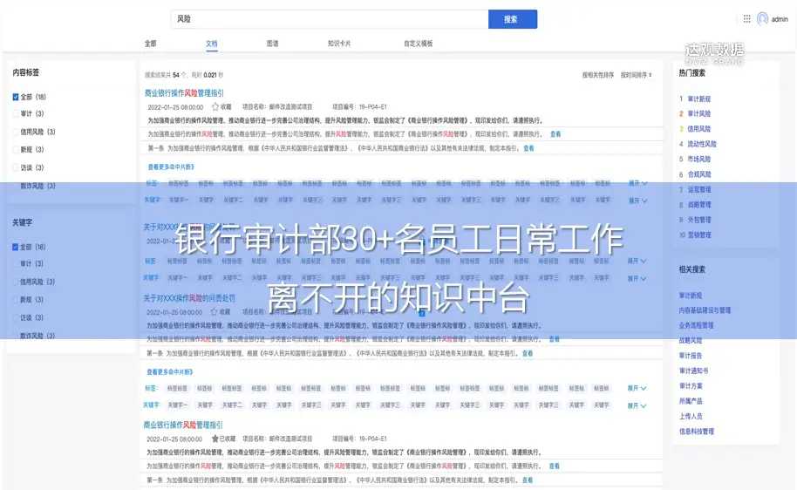The width and height of the screenshot is (797, 490).
Task: Check 信用风险 in the 内容标签 panel
Action: pos(16,132)
